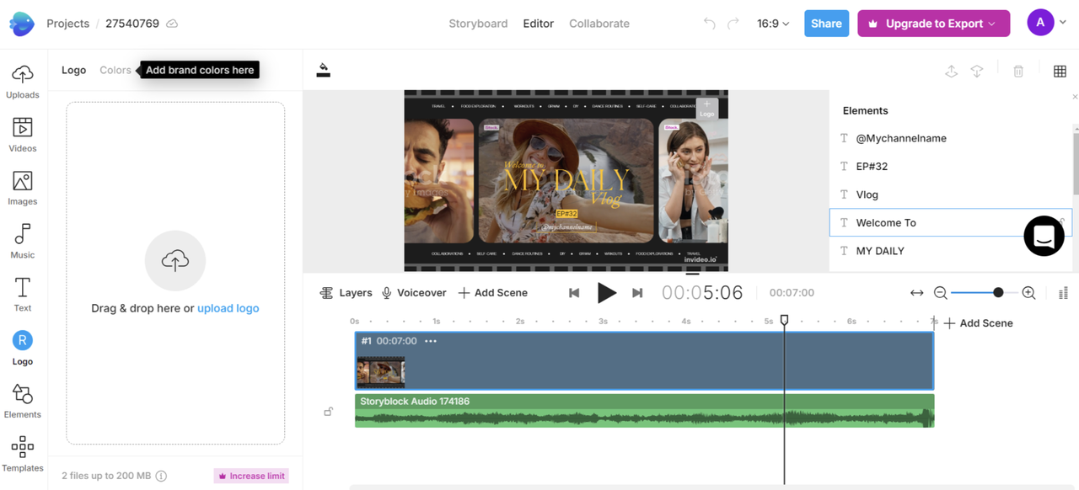Select the Text tool in sidebar

click(x=23, y=295)
